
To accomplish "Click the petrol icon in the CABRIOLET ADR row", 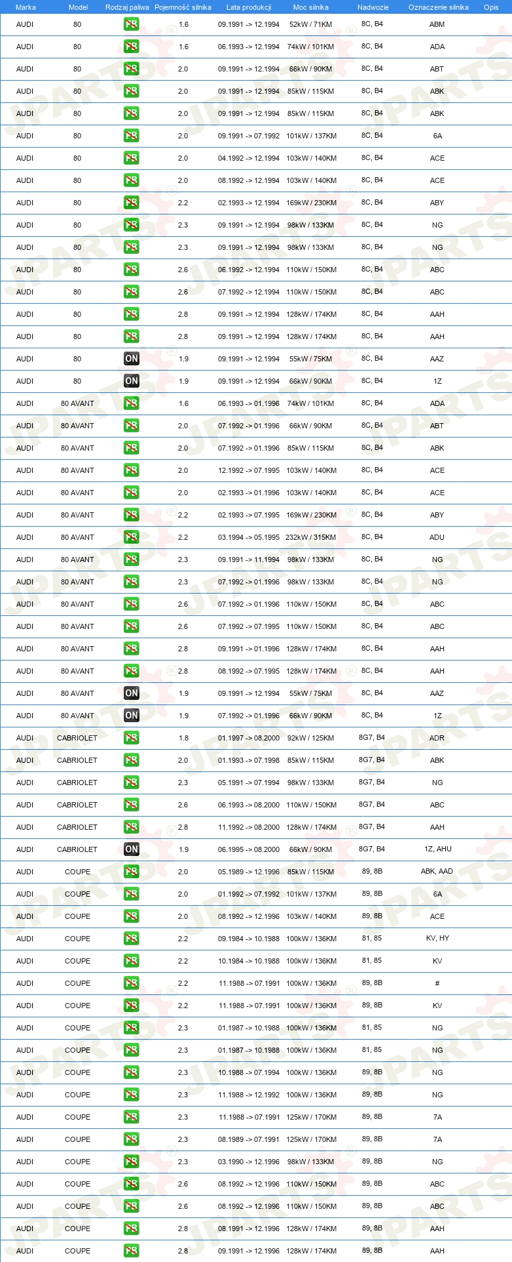I will pos(132,738).
